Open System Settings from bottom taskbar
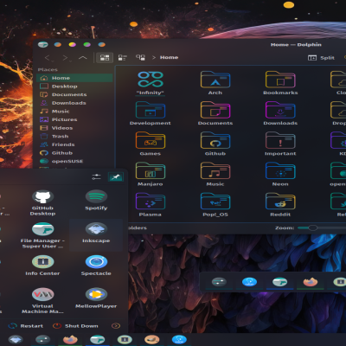 tap(42, 339)
